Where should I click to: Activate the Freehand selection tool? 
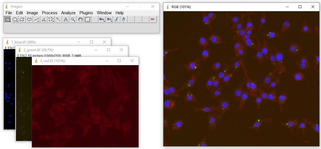[x=29, y=19]
